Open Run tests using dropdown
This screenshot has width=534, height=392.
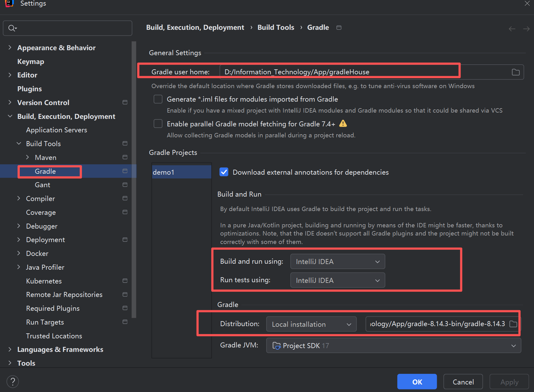[337, 280]
